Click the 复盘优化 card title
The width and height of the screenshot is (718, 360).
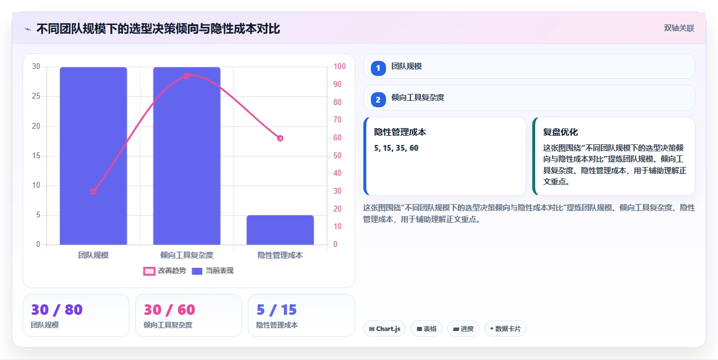click(561, 132)
